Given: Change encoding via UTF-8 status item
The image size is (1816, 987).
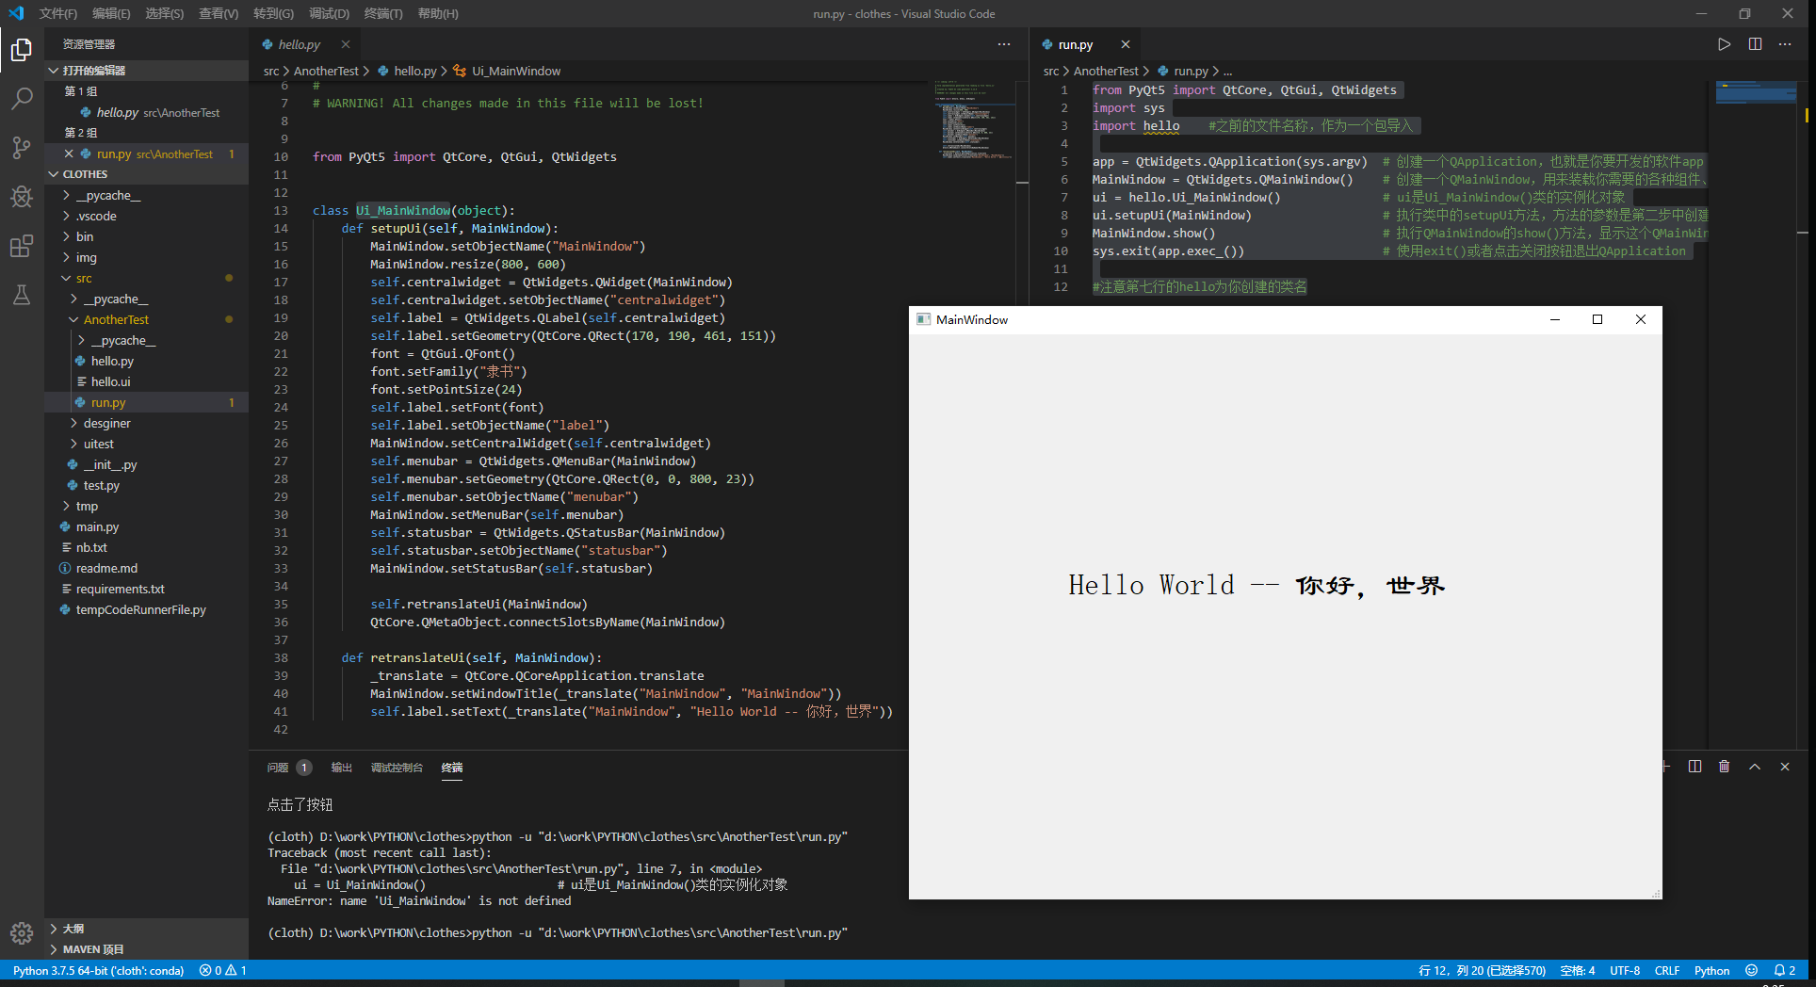Looking at the screenshot, I should (x=1625, y=970).
